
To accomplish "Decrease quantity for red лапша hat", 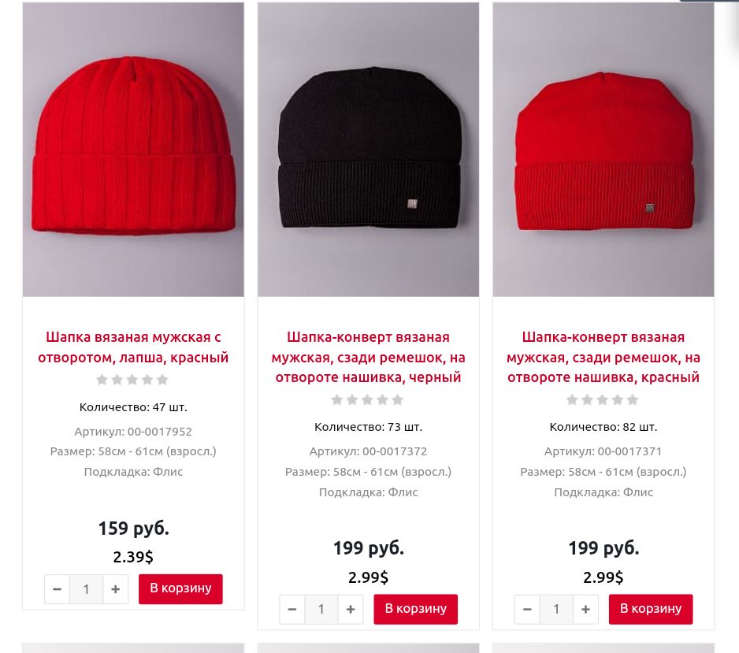I will (x=57, y=589).
